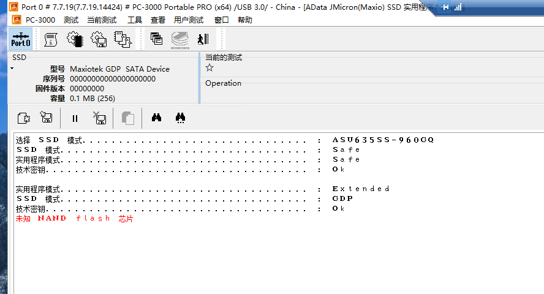
Task: Expand the small arrow under SSD label
Action: [x=12, y=68]
